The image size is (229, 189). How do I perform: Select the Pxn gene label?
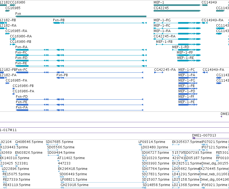[18, 14]
